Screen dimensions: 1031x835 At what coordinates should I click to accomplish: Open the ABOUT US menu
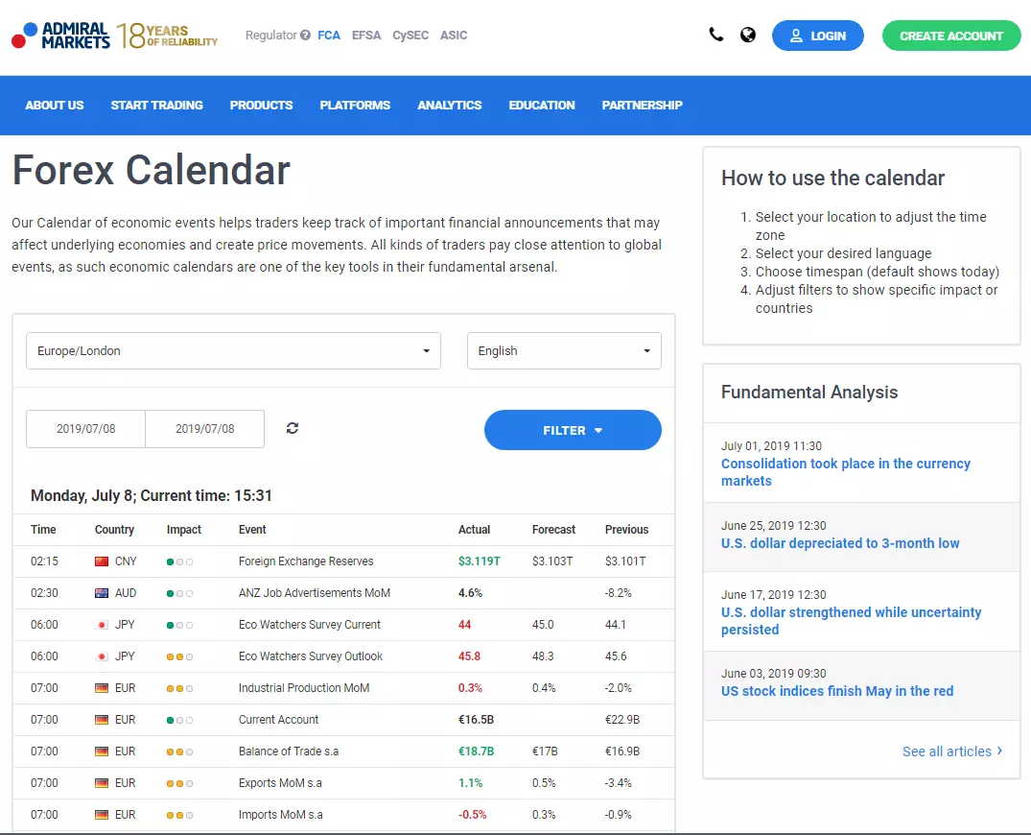tap(55, 106)
